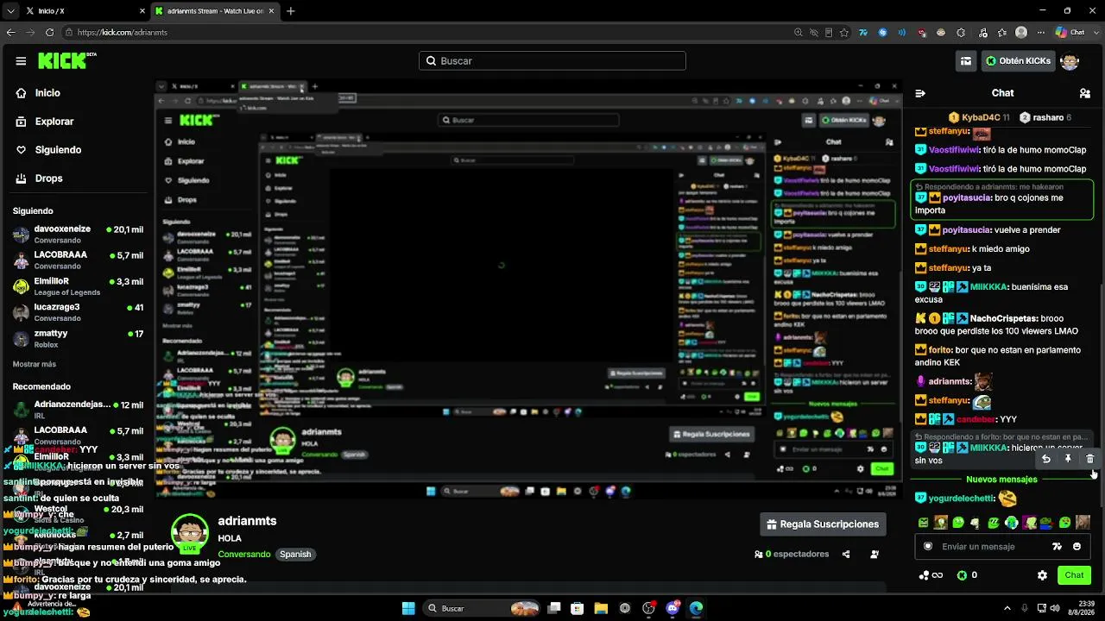Click adrianmts streamer avatar
1105x621 pixels.
click(x=190, y=533)
